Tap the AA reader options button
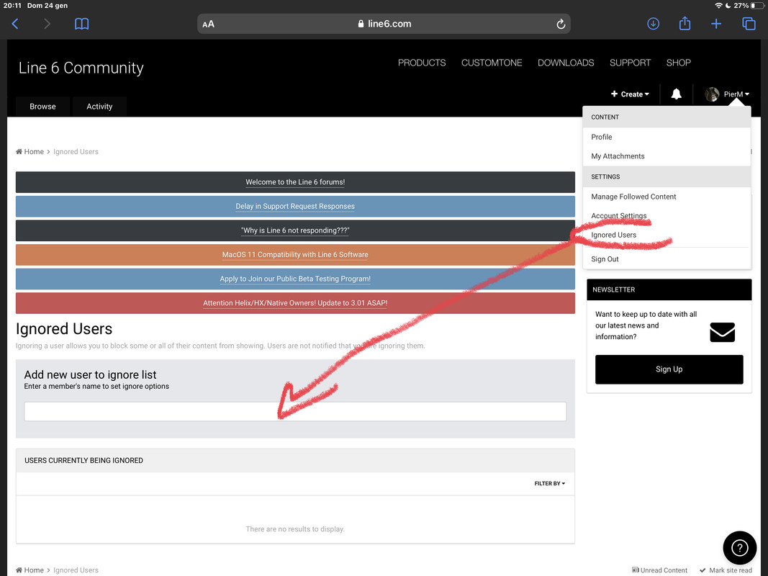 point(208,24)
